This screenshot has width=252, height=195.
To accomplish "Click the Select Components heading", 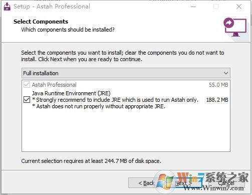I will pos(41,22).
